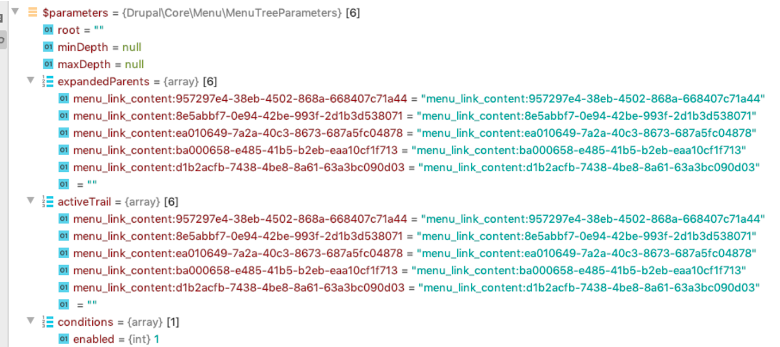Collapse the expandedParents array arrow
780x347 pixels.
(30, 81)
